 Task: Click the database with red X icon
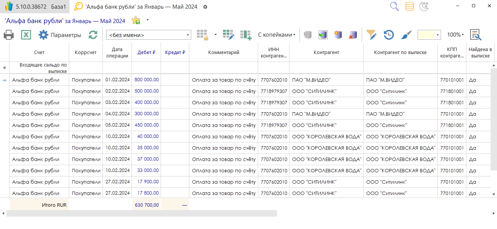click(353, 35)
